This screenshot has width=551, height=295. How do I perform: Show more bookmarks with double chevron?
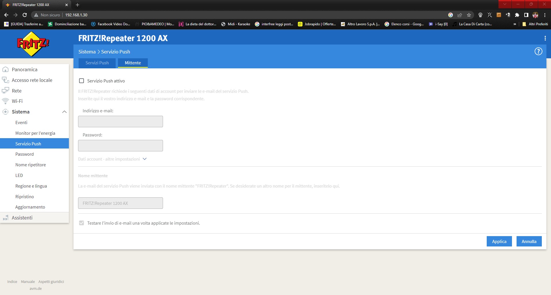[x=515, y=24]
